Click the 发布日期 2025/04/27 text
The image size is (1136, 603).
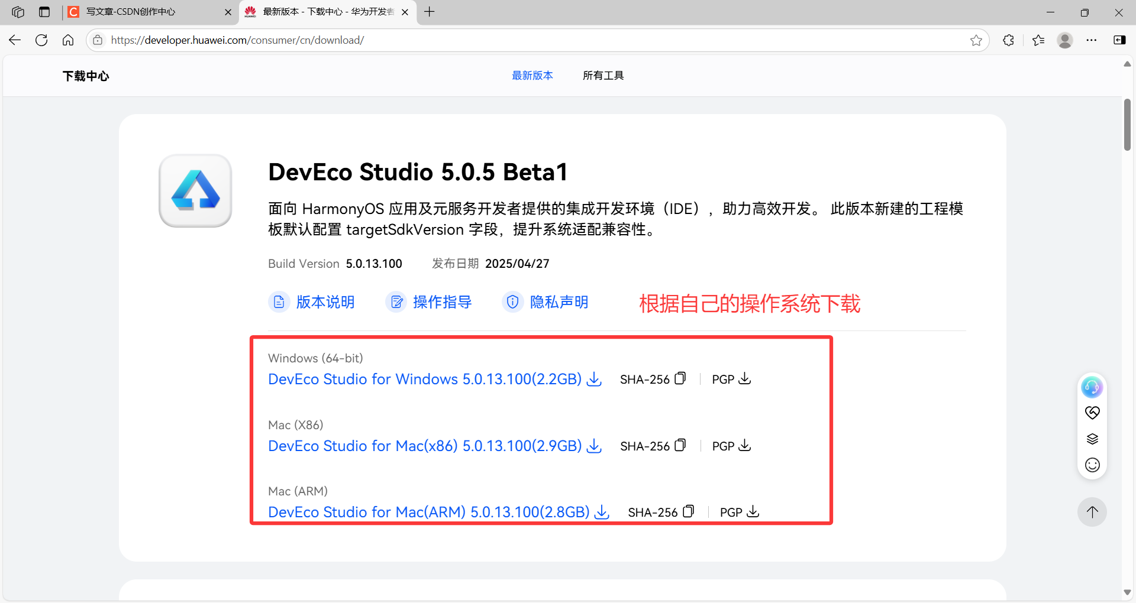tap(490, 264)
